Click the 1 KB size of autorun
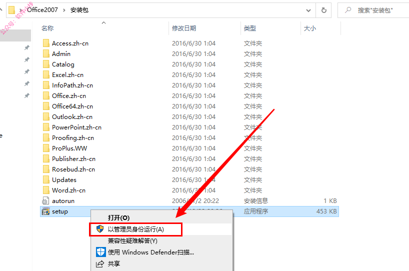409x271 pixels. [x=330, y=201]
